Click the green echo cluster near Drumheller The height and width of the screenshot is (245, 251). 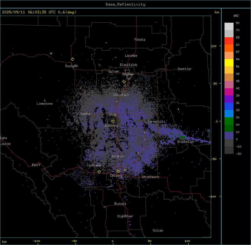click(182, 137)
